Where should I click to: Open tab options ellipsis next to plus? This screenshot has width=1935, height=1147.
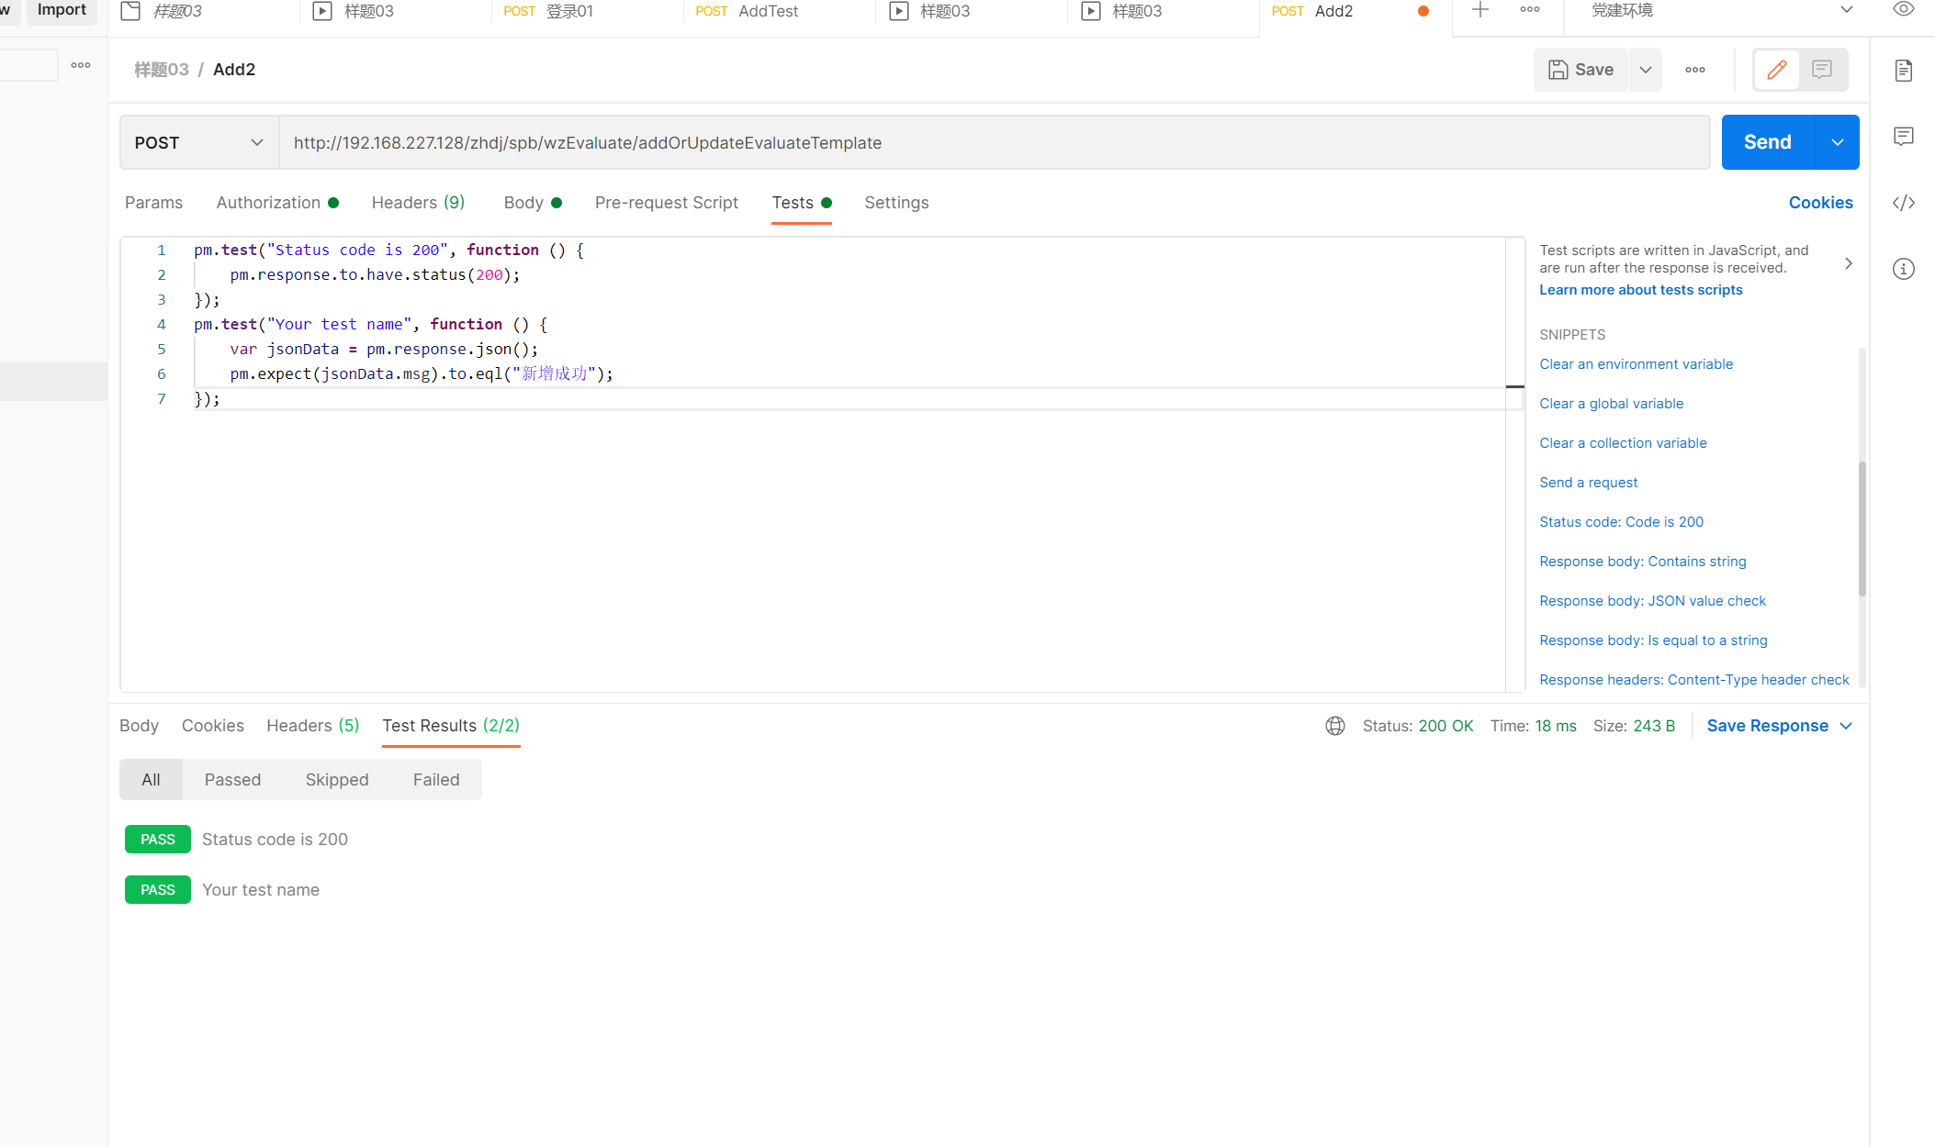click(1530, 10)
